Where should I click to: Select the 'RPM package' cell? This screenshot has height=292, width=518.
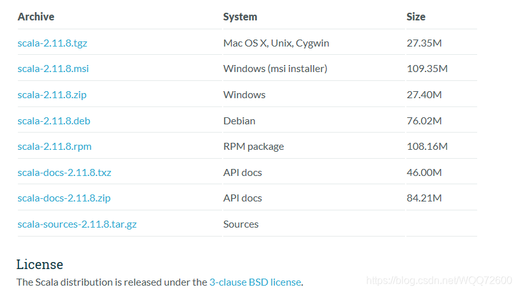tap(253, 147)
